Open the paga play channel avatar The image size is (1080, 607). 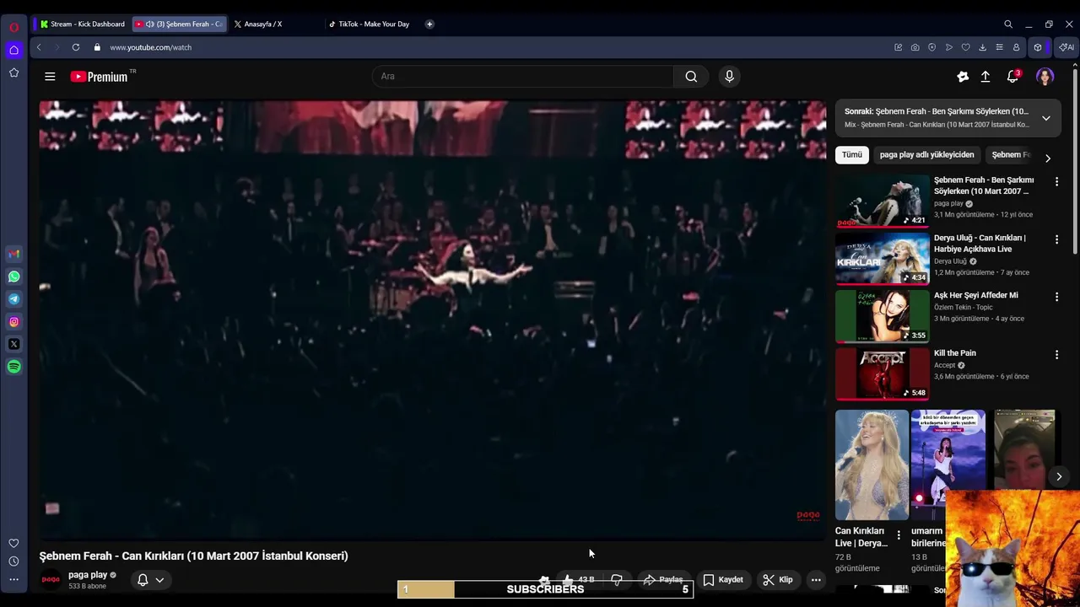pos(51,579)
